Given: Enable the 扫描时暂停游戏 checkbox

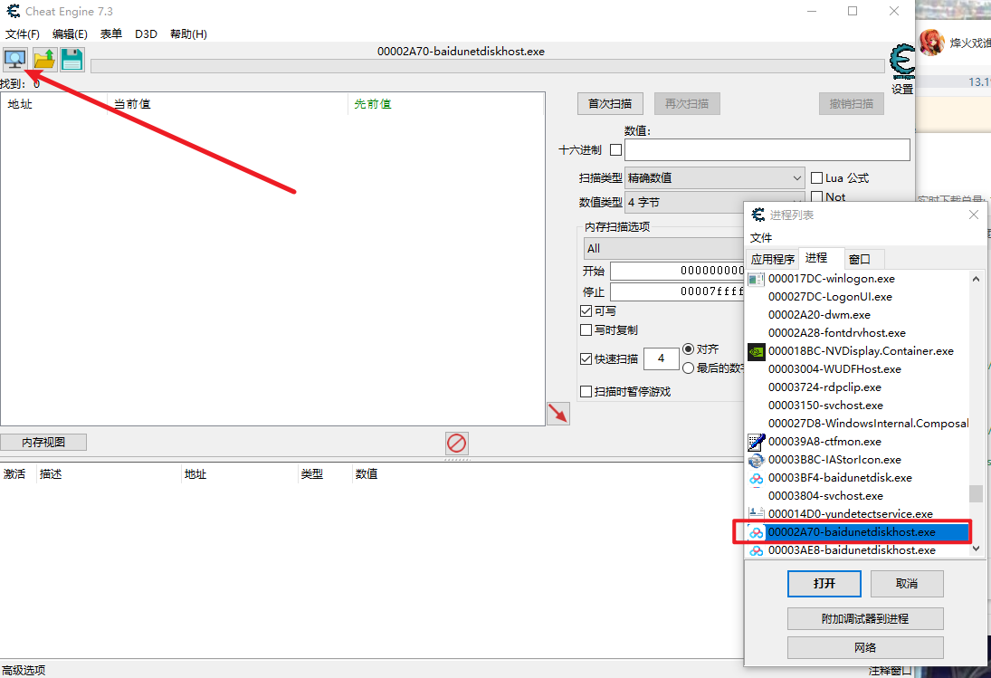Looking at the screenshot, I should [x=586, y=392].
